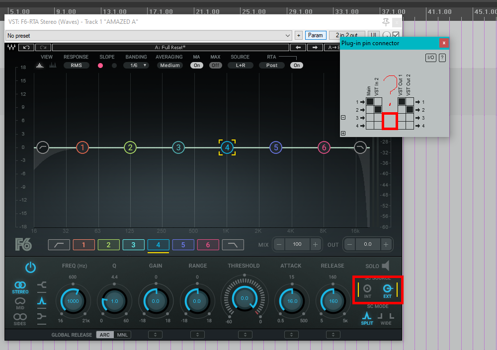Viewport: 497px width, 350px height.
Task: Switch global release to ARC
Action: point(105,335)
